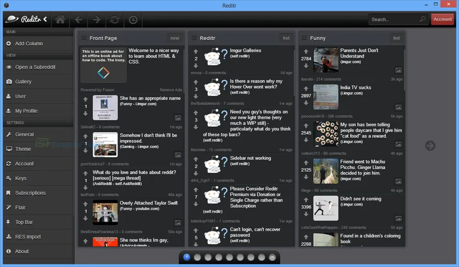Click the alien face icon at pager end
459x267 pixels.
point(272,257)
